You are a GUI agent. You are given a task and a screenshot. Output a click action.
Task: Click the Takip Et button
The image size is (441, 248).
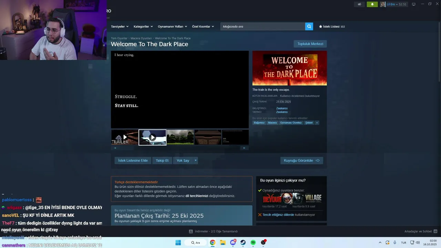coord(162,161)
